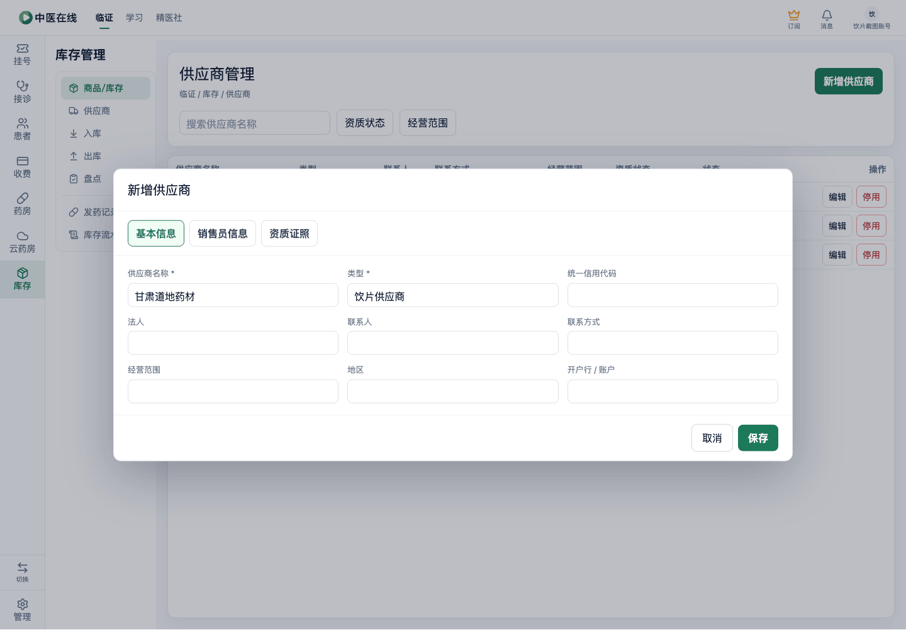The height and width of the screenshot is (630, 906).
Task: Save the new supplier with 保存
Action: click(758, 438)
